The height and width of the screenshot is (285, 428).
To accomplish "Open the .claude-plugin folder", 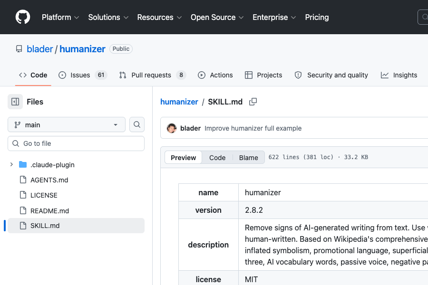I will 52,165.
